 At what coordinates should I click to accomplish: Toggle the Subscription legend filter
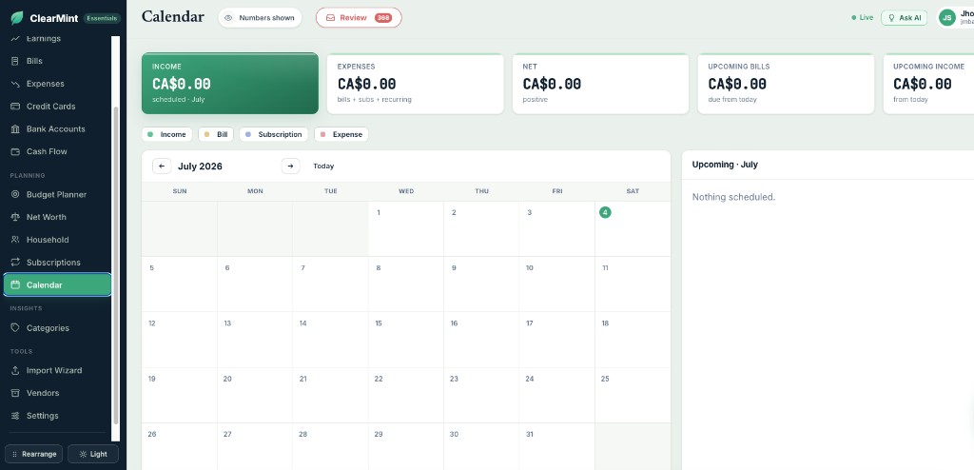click(273, 134)
